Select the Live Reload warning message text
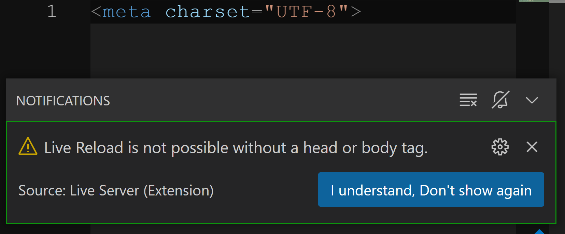 (x=236, y=148)
